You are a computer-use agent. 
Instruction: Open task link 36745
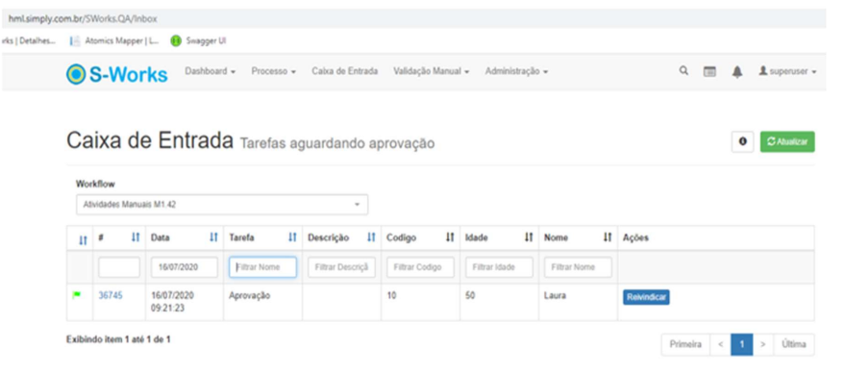click(110, 295)
